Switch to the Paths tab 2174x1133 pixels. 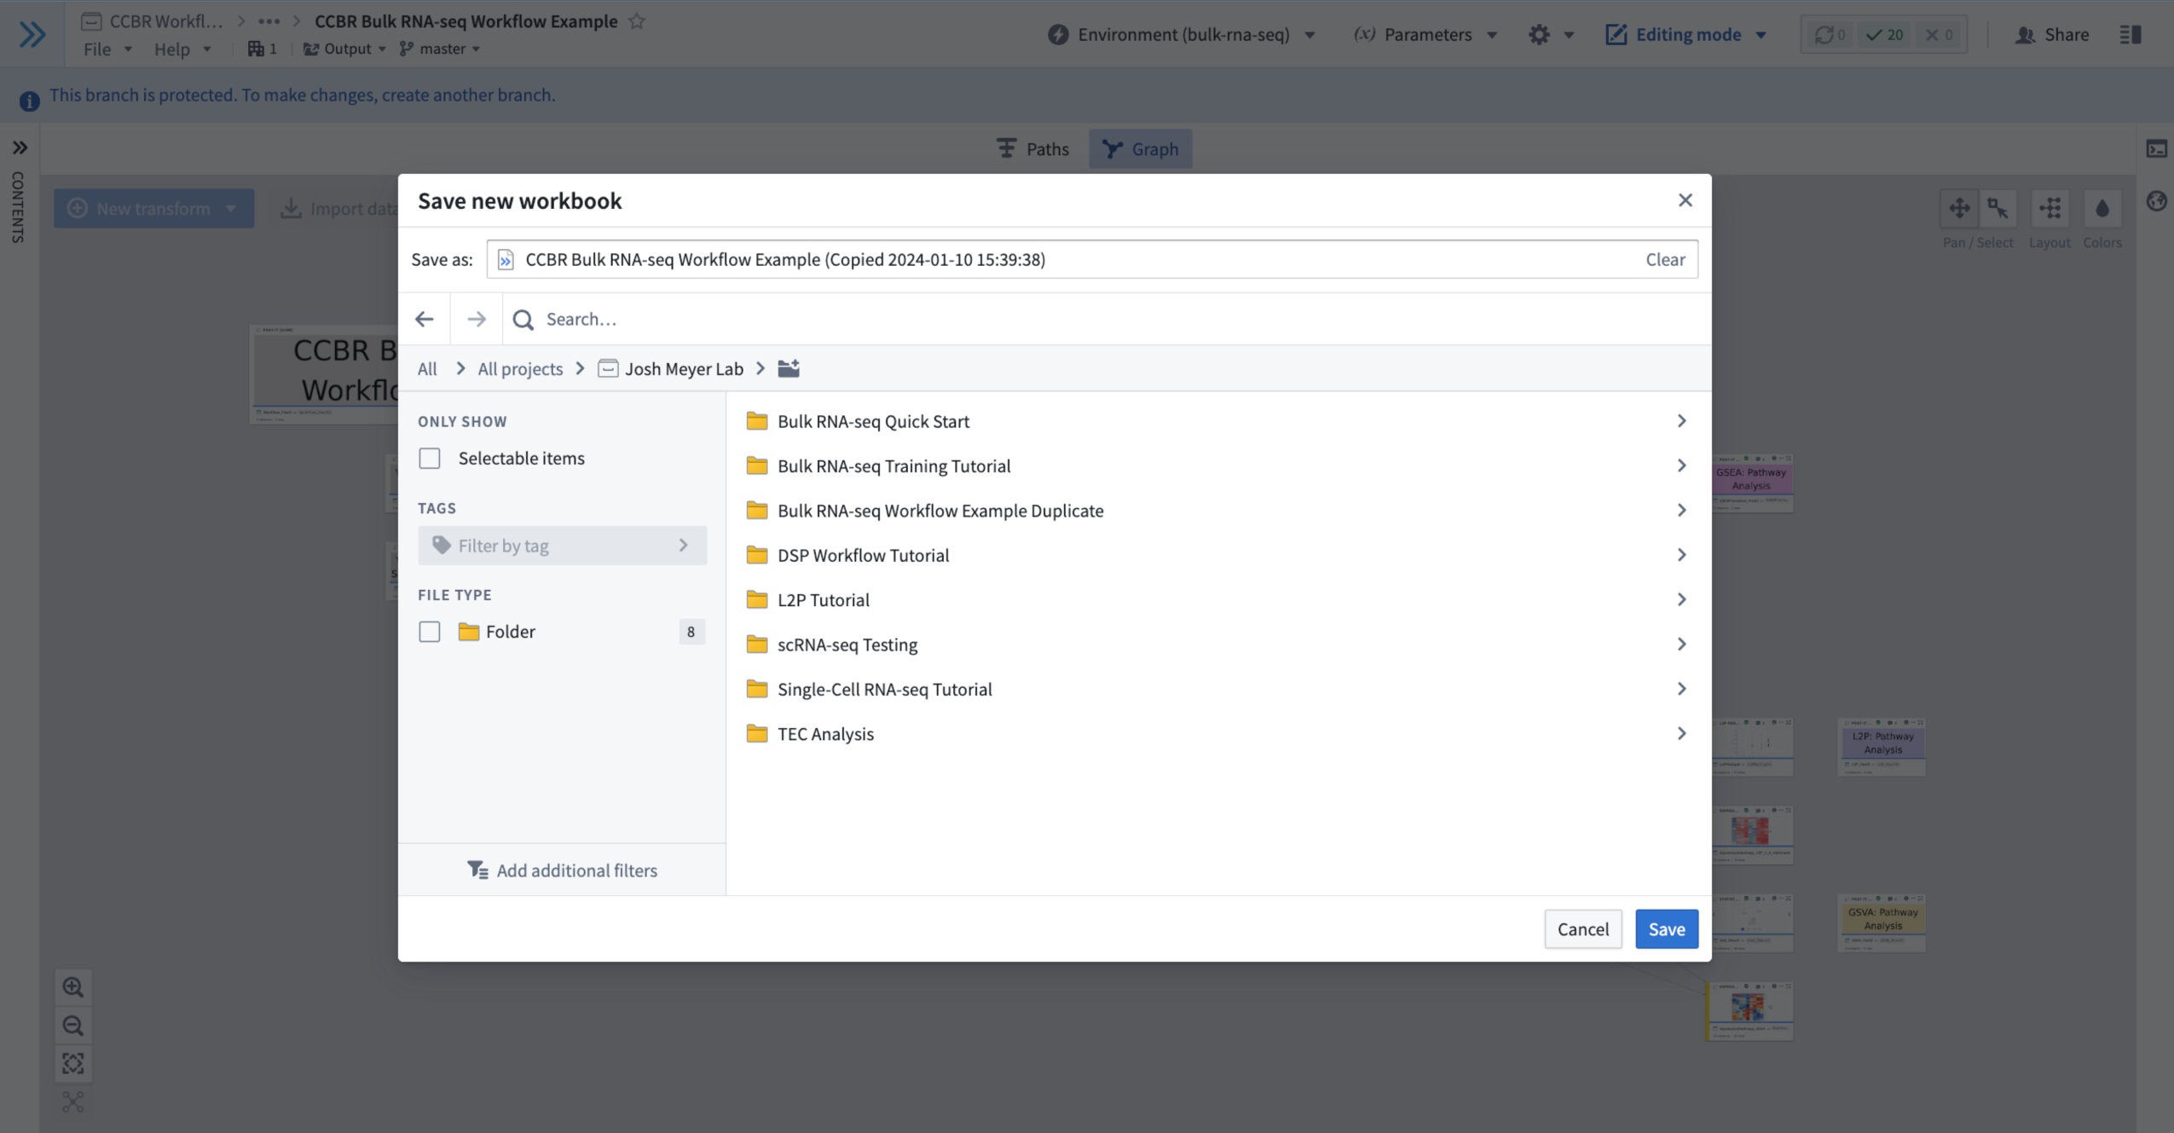1032,149
